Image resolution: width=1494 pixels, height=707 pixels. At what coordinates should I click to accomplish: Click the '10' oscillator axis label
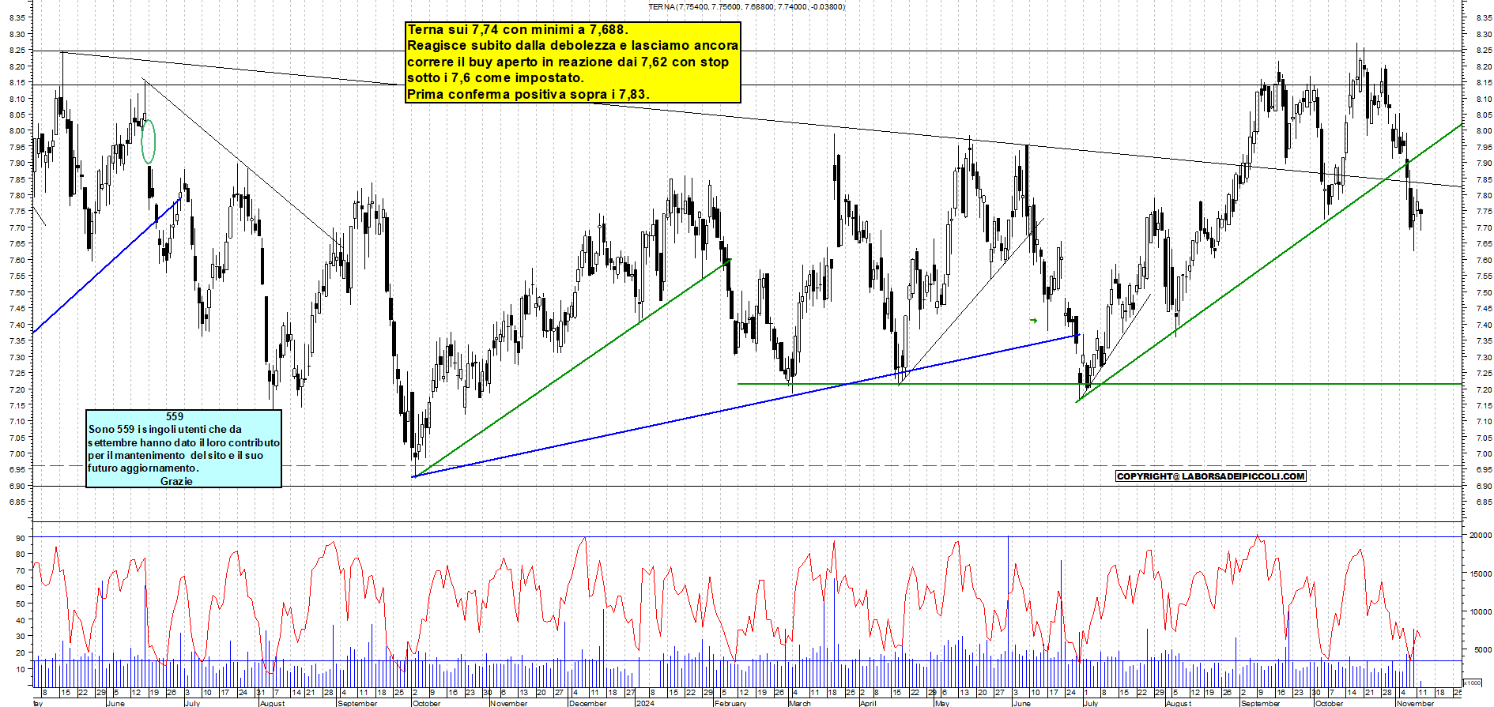pos(19,669)
